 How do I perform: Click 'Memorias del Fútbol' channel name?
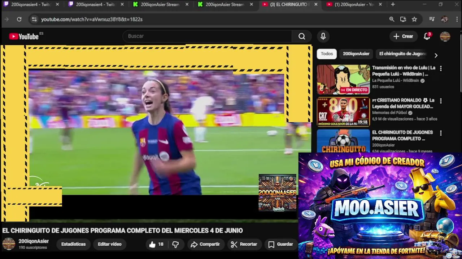pos(390,113)
